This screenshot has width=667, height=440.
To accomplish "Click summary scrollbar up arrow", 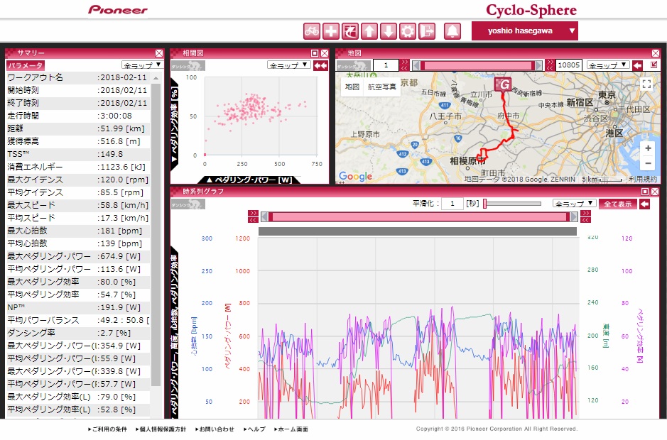I will point(156,78).
